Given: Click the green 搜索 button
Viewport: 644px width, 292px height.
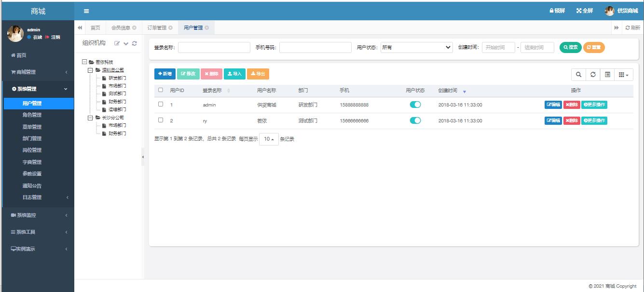Looking at the screenshot, I should click(570, 47).
